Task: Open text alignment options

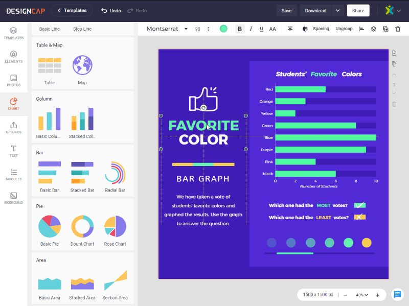Action: click(x=290, y=29)
